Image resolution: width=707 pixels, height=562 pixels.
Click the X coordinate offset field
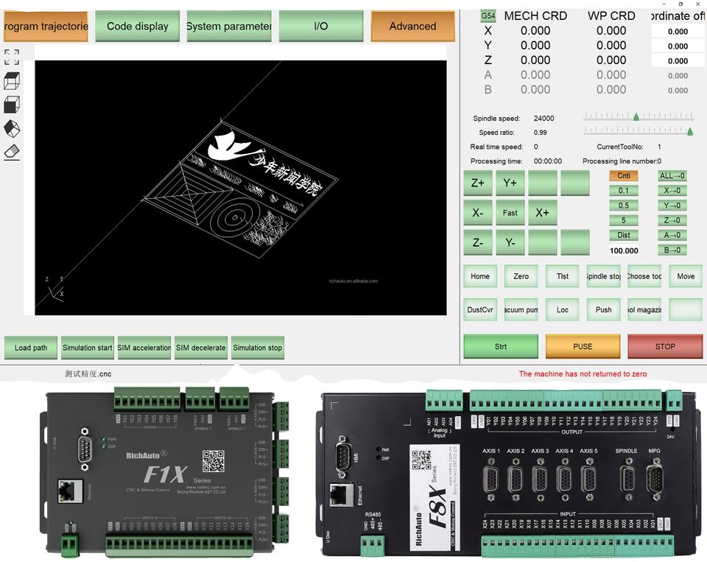point(678,32)
